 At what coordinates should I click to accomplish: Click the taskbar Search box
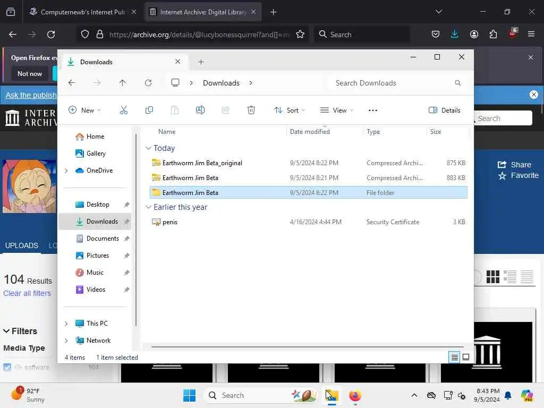260,395
